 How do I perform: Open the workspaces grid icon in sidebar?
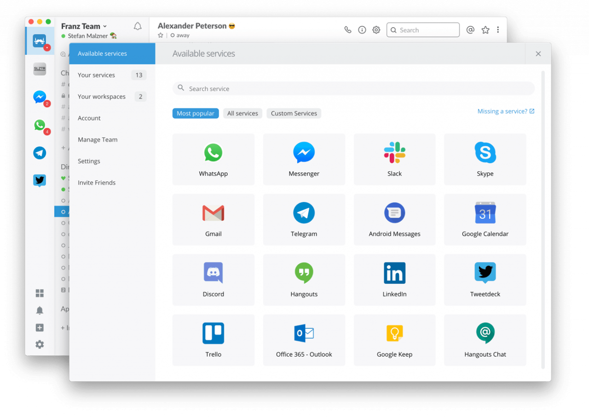click(40, 293)
